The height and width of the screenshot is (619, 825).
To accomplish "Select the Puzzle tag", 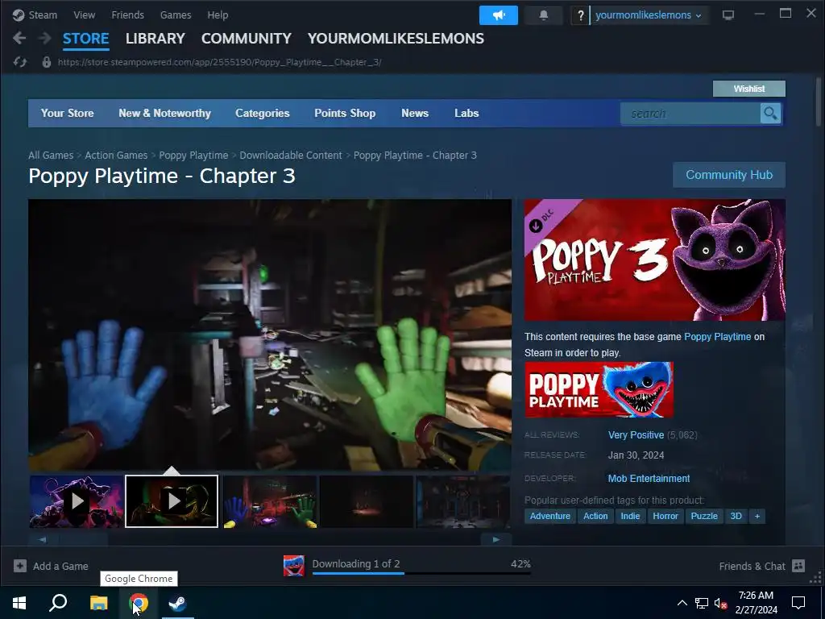I will click(x=704, y=516).
